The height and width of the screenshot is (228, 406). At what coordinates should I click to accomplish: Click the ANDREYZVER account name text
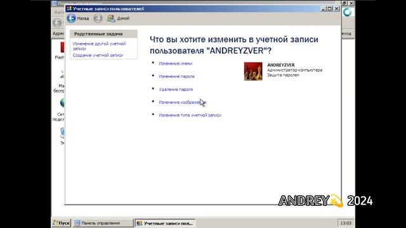click(280, 65)
